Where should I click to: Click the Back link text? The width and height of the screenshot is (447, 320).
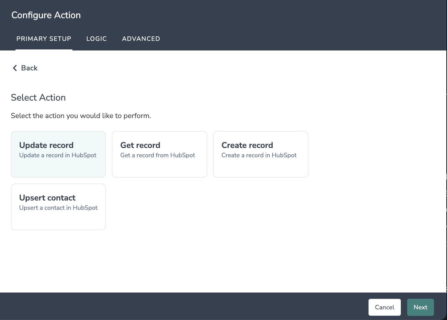pos(29,68)
